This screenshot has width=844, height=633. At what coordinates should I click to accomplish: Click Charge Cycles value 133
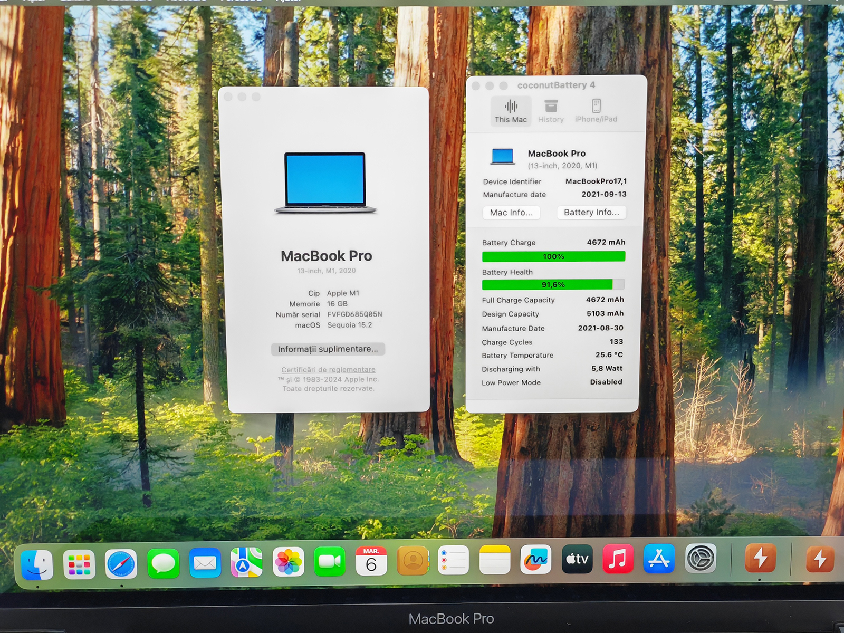pyautogui.click(x=616, y=342)
